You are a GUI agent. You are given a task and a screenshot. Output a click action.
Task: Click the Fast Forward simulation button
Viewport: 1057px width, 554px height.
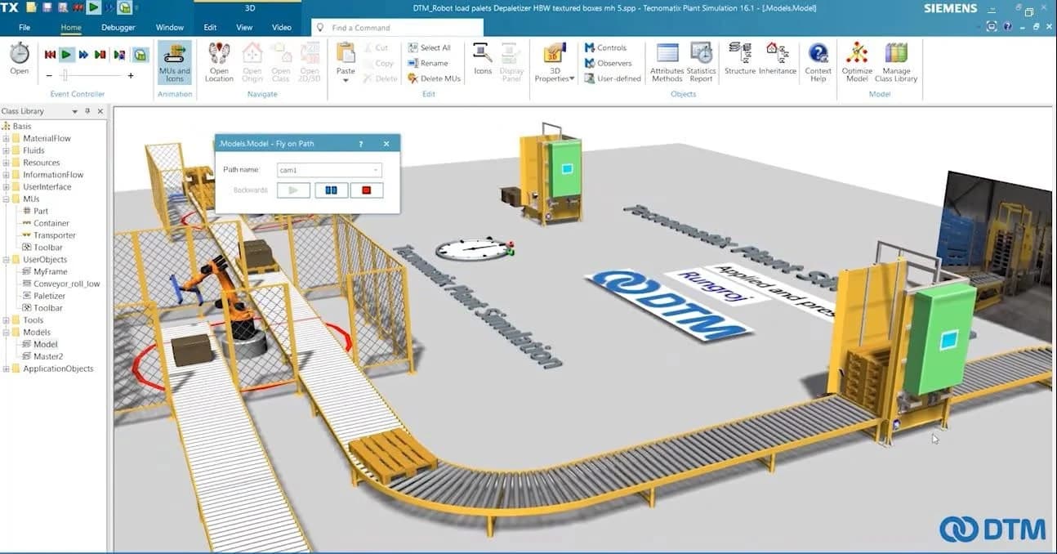tap(83, 55)
